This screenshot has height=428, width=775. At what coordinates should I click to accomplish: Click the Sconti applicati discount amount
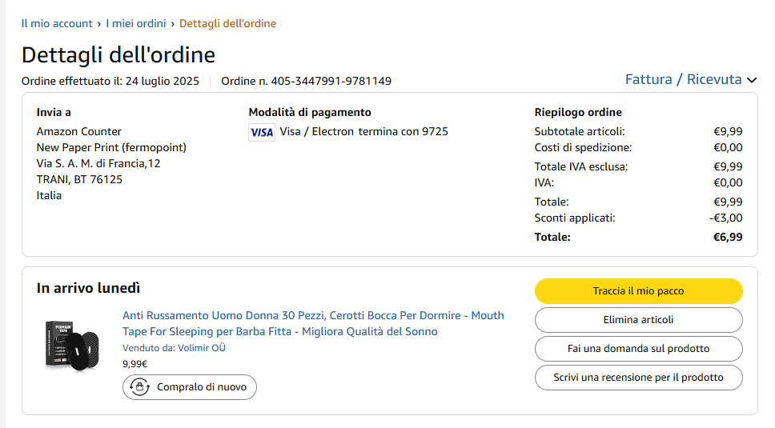coord(725,218)
